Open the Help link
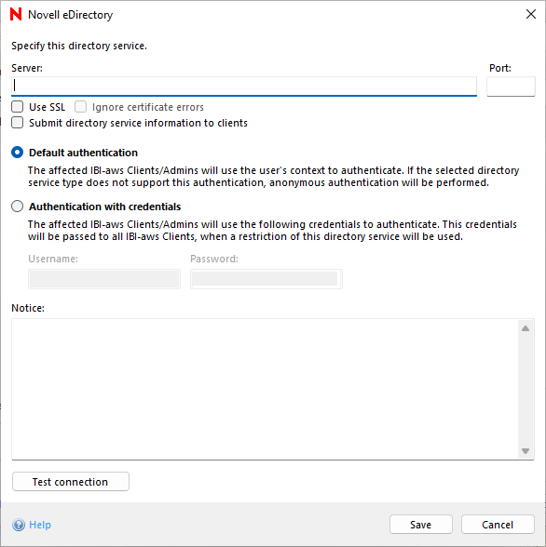Image resolution: width=546 pixels, height=547 pixels. [40, 525]
